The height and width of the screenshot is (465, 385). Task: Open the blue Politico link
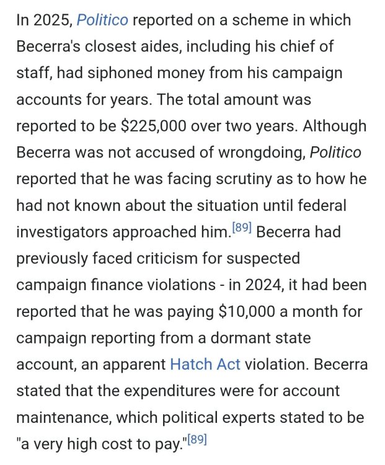pos(103,20)
